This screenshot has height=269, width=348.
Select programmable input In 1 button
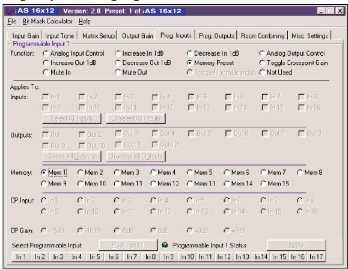point(21,257)
